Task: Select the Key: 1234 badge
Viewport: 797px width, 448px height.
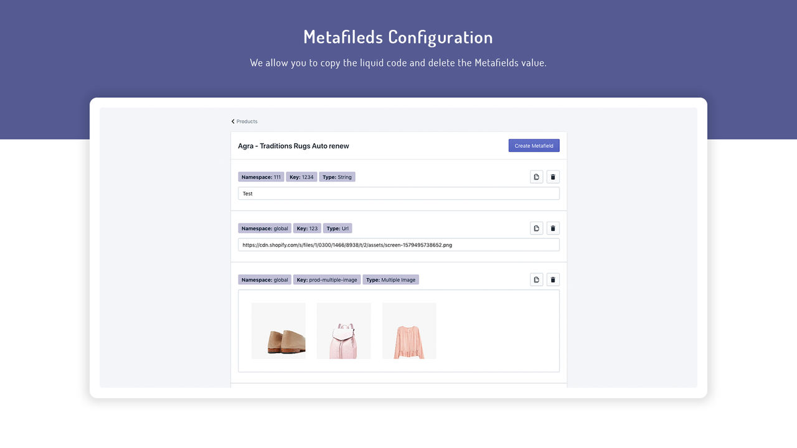Action: tap(301, 176)
